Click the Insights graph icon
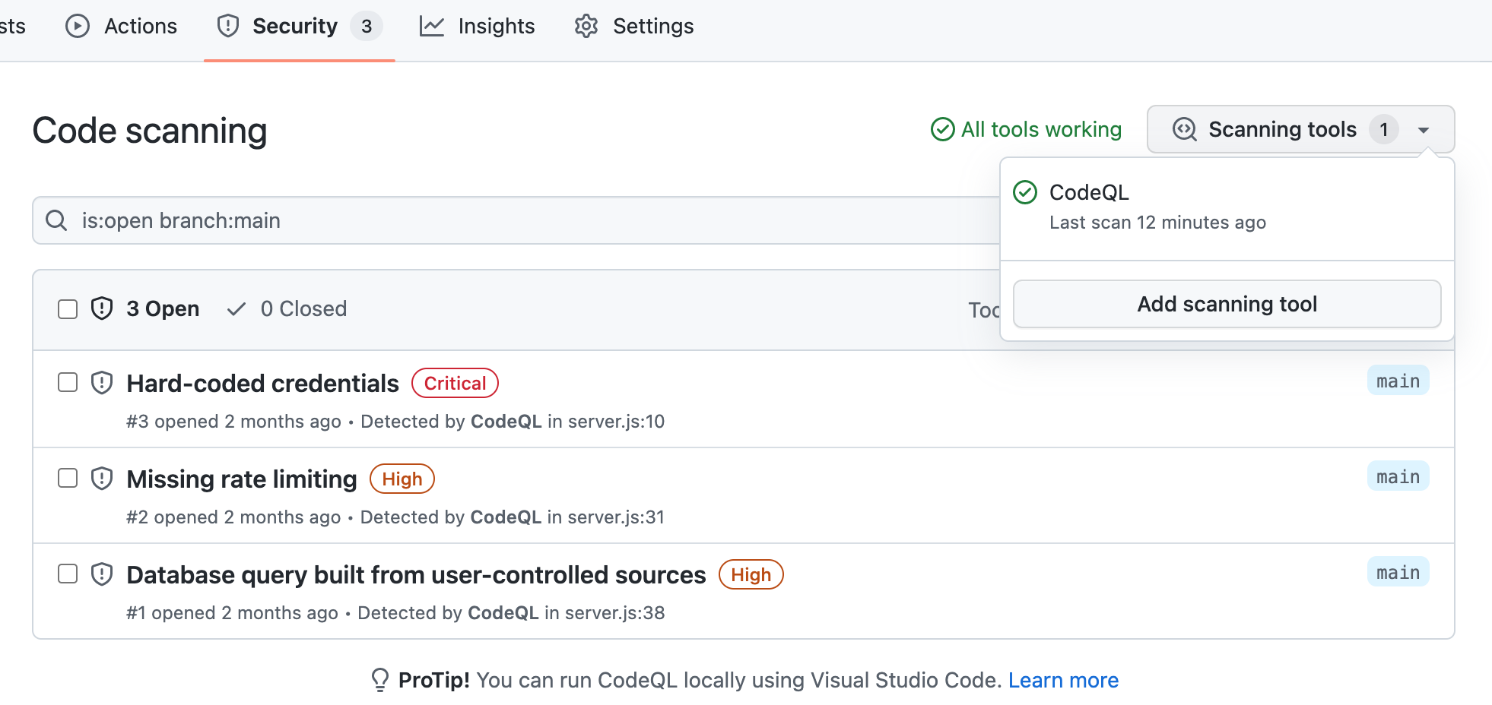Screen dimensions: 1492x705 click(431, 25)
